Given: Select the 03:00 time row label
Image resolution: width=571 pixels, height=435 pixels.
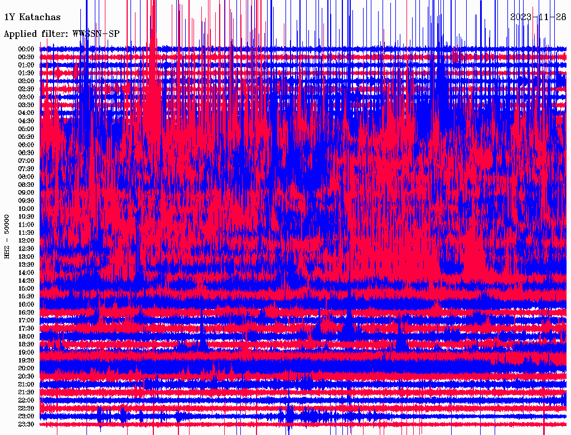Looking at the screenshot, I should pos(26,97).
